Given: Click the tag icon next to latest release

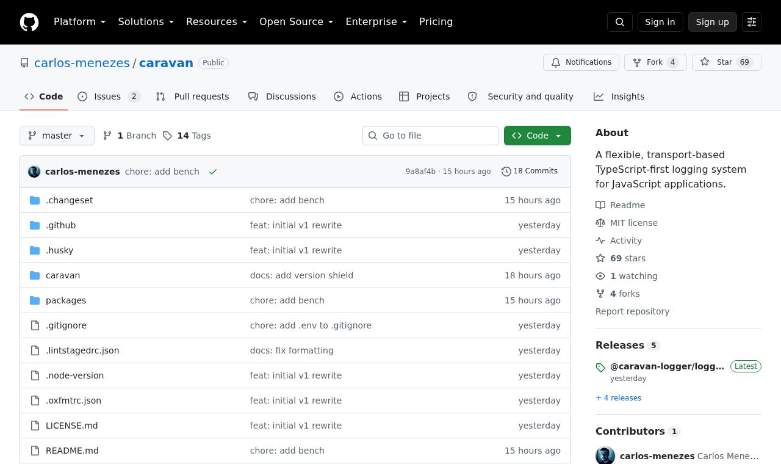Looking at the screenshot, I should [x=600, y=368].
